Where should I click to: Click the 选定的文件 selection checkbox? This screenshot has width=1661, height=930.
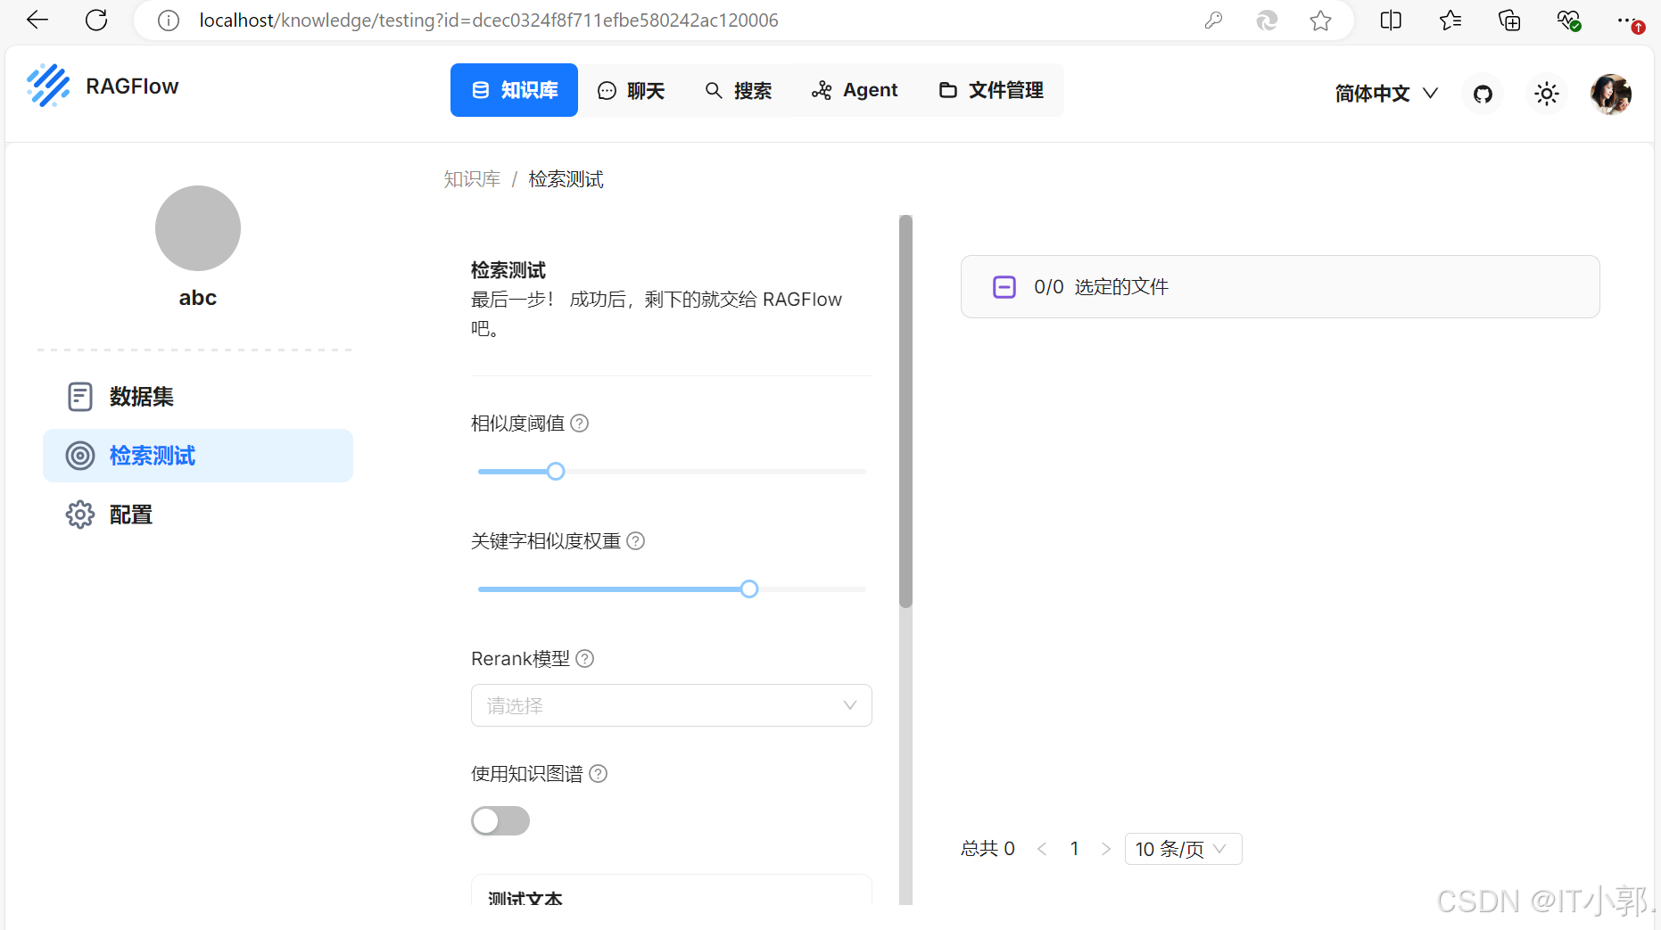(1004, 286)
